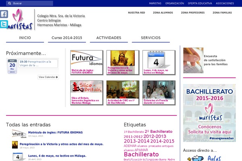Viewport: 242px width, 161px height.
Task: Open the Estancias en Francia card
Action: click(x=159, y=93)
